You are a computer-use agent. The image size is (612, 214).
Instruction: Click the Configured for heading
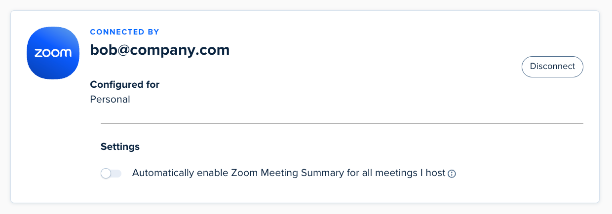click(x=125, y=84)
